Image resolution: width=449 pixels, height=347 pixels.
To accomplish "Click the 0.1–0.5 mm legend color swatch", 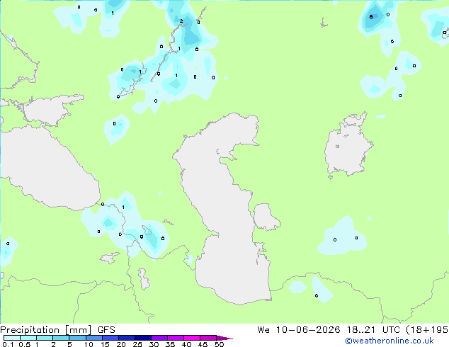I will click(12, 338).
